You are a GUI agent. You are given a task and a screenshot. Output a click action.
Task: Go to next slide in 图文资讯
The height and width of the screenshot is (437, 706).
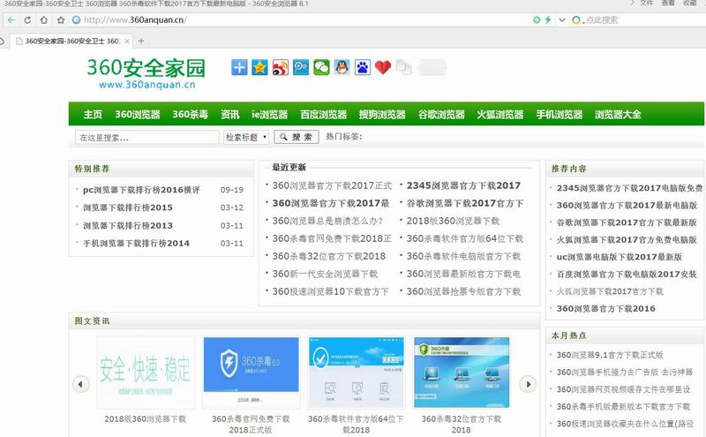[x=528, y=384]
